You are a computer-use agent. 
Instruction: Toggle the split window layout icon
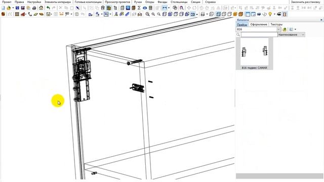point(253,14)
